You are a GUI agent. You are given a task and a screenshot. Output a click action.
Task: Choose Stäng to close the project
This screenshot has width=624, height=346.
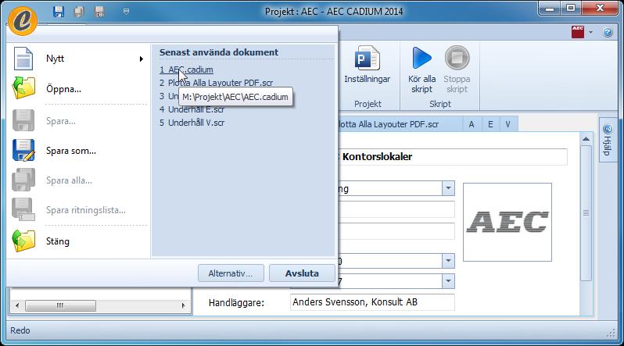point(78,241)
